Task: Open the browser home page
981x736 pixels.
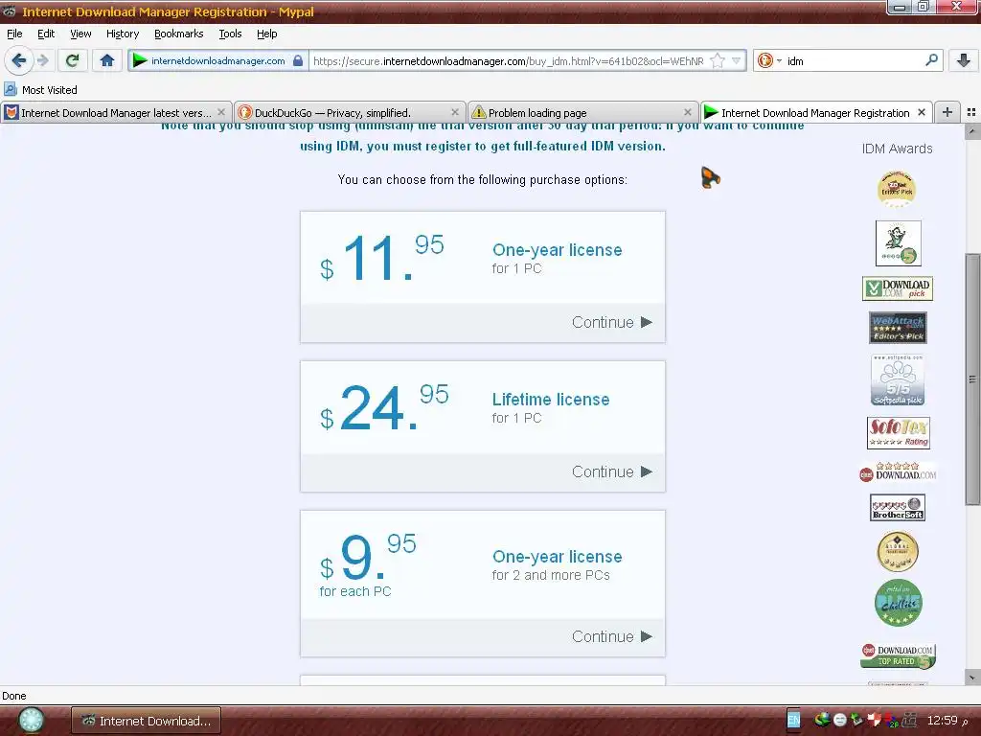Action: tap(107, 60)
